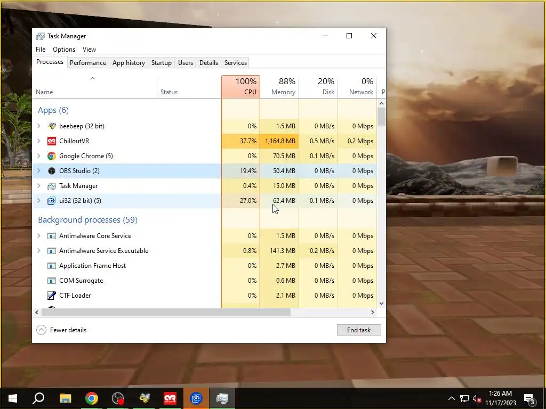
Task: Switch to the Startup tab
Action: click(x=161, y=63)
